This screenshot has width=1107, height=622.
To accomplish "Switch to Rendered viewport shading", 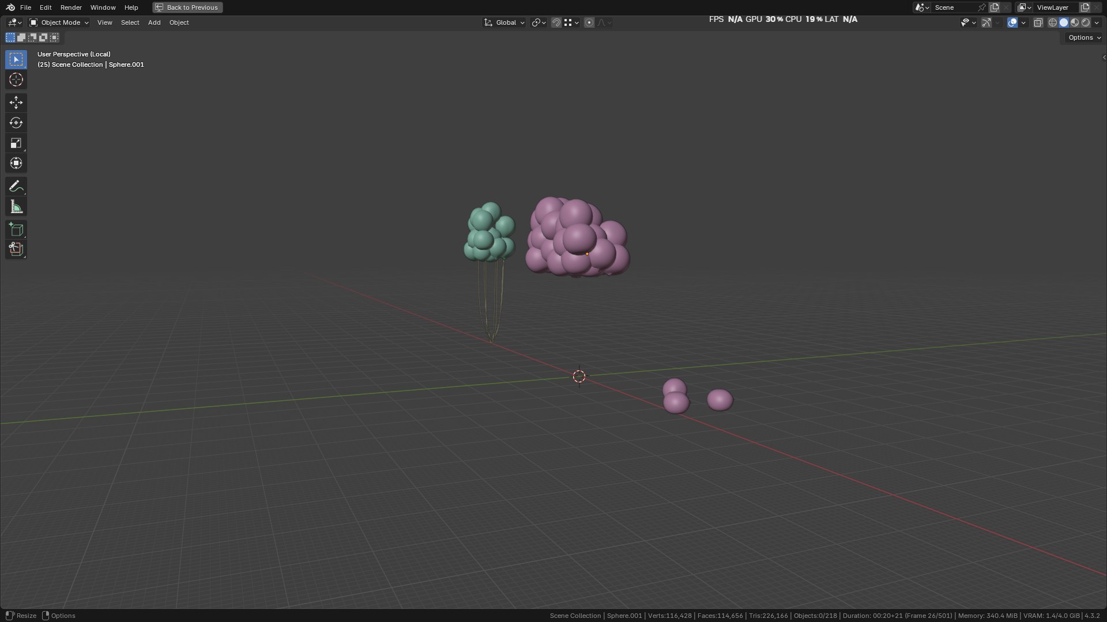I will click(x=1086, y=22).
